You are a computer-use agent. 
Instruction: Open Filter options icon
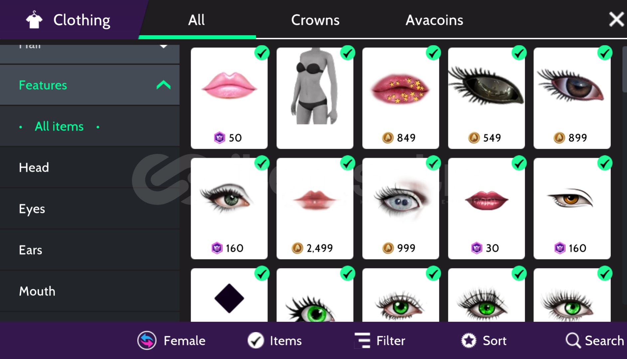[x=363, y=340]
